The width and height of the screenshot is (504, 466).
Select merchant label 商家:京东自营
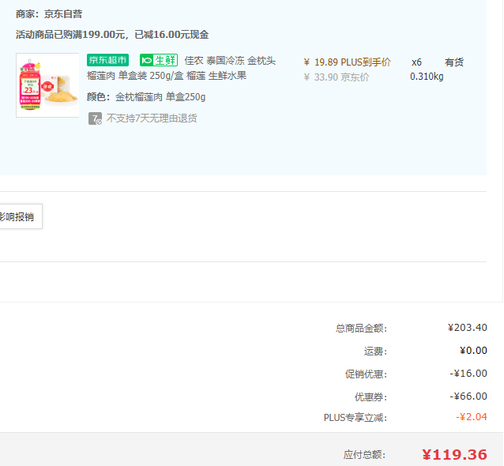[x=49, y=13]
